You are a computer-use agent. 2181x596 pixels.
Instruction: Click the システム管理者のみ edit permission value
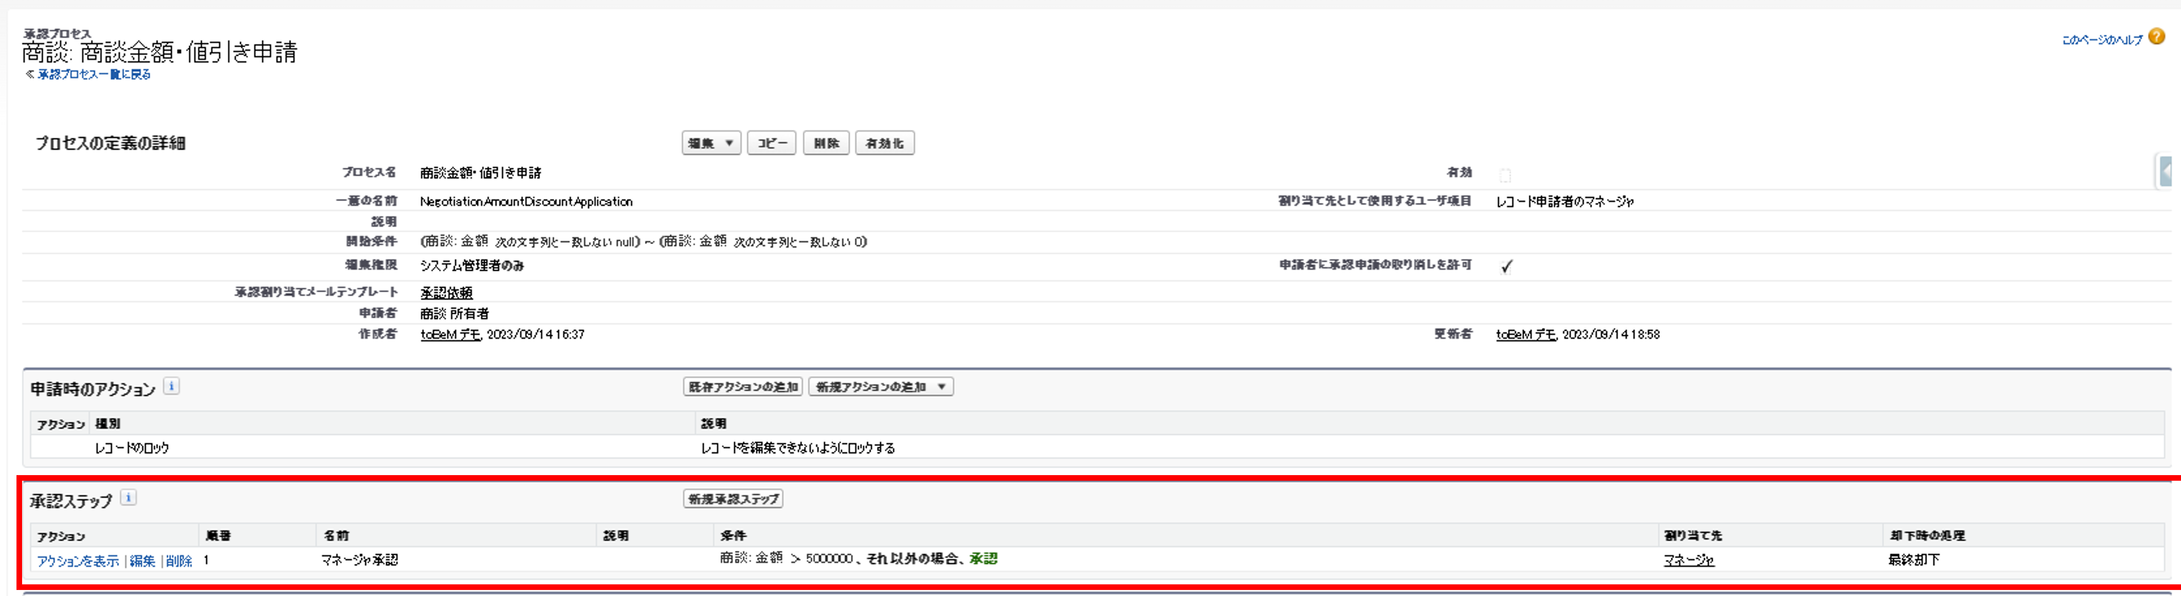472,266
